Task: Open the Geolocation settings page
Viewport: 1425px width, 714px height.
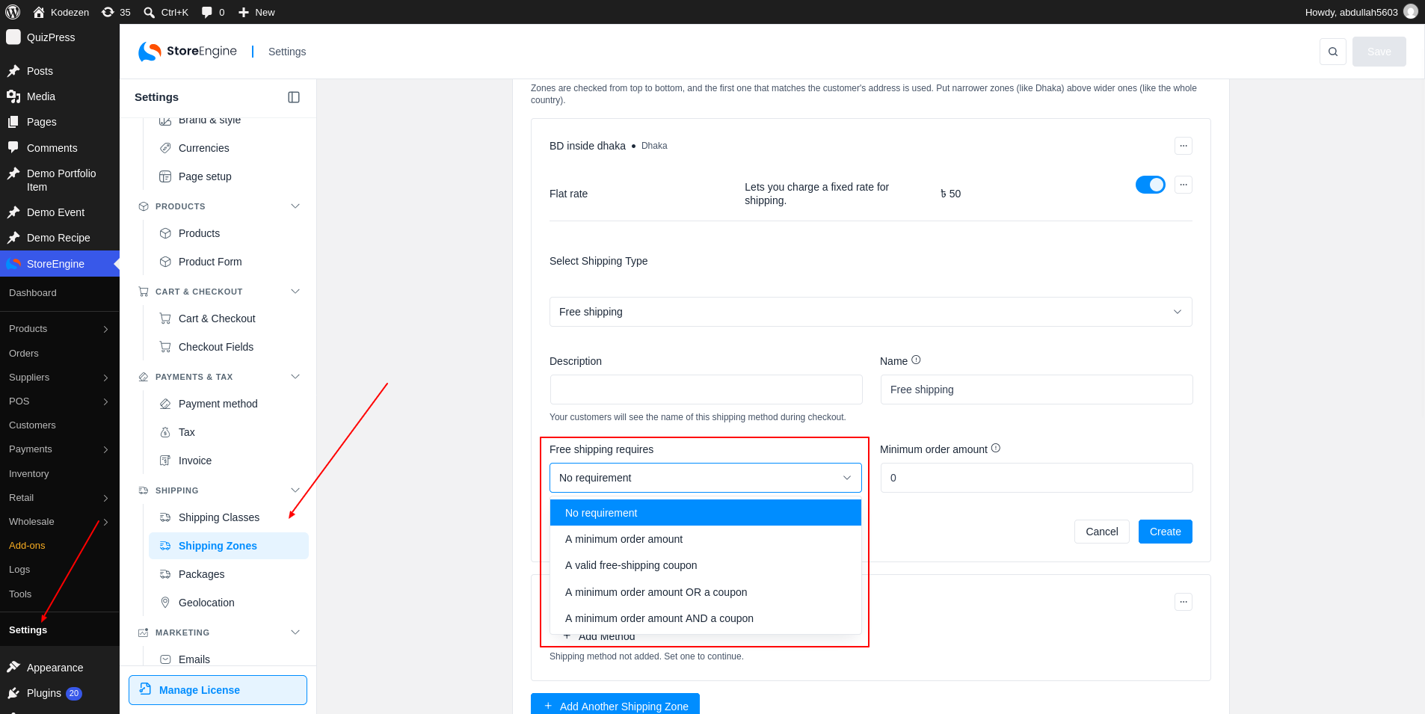Action: click(206, 603)
